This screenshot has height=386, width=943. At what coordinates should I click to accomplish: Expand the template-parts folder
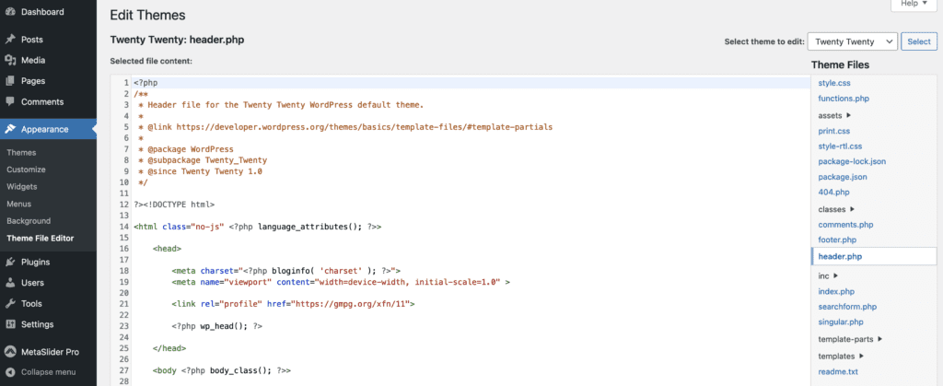point(850,339)
